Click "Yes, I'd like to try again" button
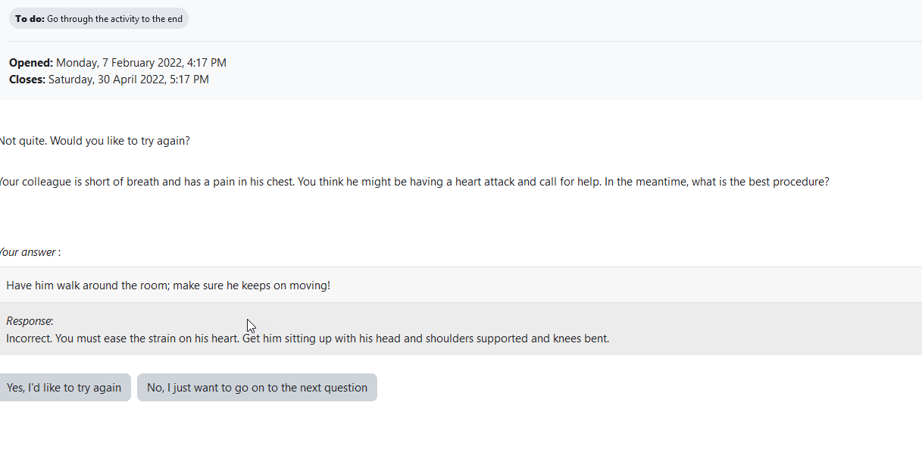The height and width of the screenshot is (465, 922). [x=64, y=388]
